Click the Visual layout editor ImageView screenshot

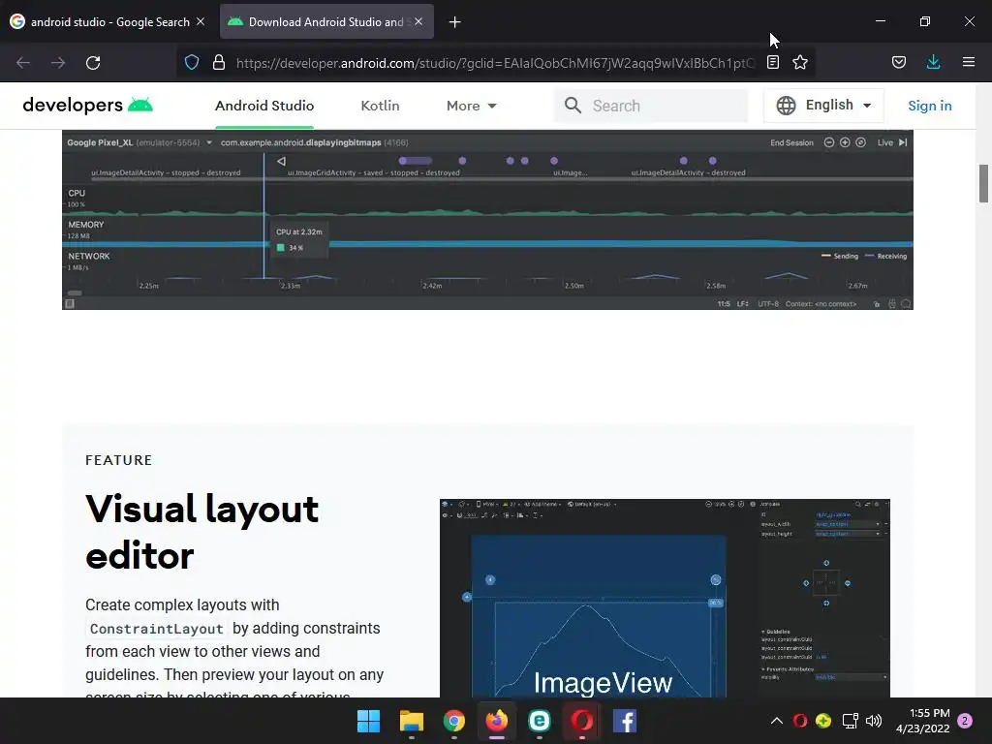(665, 598)
